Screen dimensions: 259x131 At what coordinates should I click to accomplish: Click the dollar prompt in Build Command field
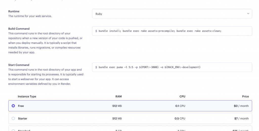pos(96,31)
